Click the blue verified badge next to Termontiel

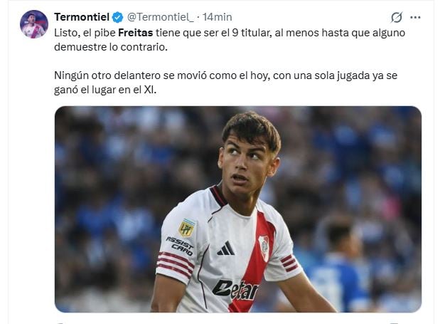[x=117, y=17]
